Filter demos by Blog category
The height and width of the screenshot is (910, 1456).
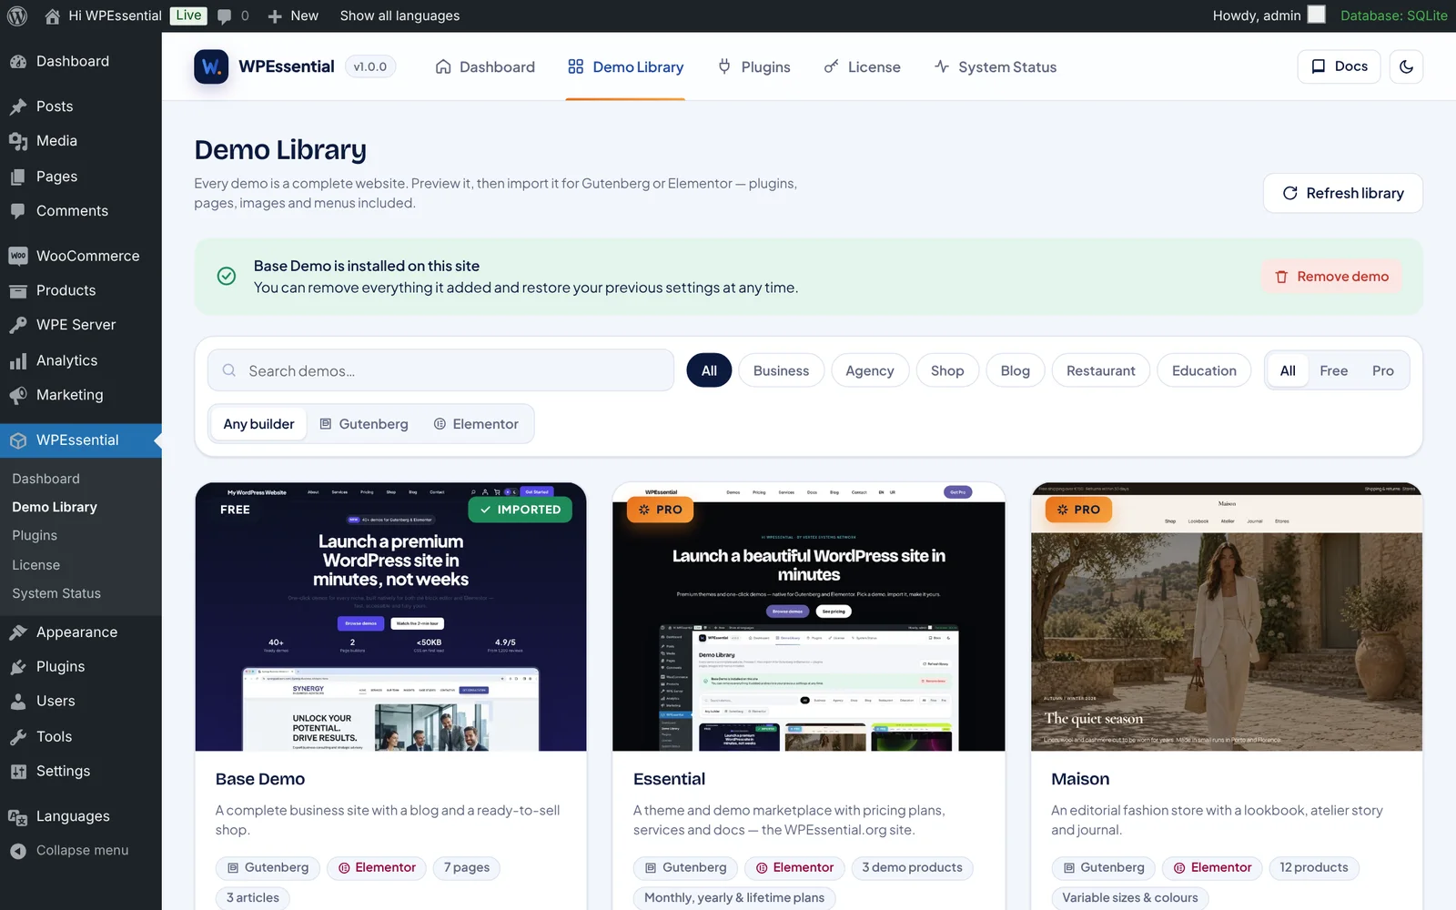(x=1015, y=370)
